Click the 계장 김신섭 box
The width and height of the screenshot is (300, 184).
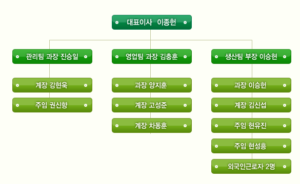[x=251, y=105]
